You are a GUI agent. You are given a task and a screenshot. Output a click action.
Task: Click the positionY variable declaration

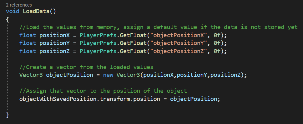[x=54, y=43]
